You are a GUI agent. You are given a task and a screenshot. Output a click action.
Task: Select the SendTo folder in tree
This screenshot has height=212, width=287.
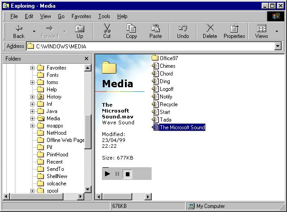pyautogui.click(x=51, y=169)
